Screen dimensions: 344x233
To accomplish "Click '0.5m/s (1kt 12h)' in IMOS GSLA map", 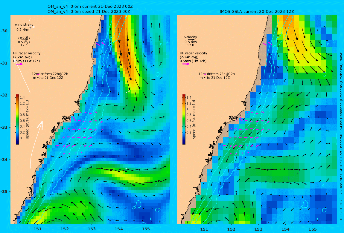I will click(193, 61).
